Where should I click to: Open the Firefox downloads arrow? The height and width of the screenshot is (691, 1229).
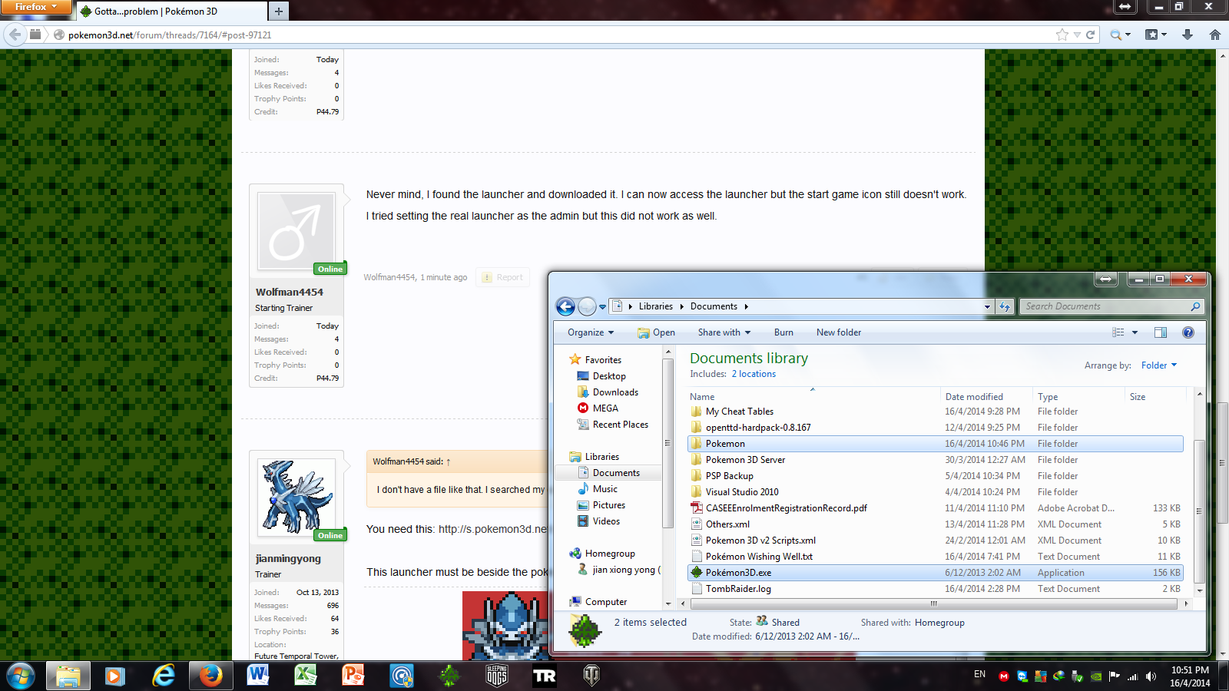(1188, 35)
